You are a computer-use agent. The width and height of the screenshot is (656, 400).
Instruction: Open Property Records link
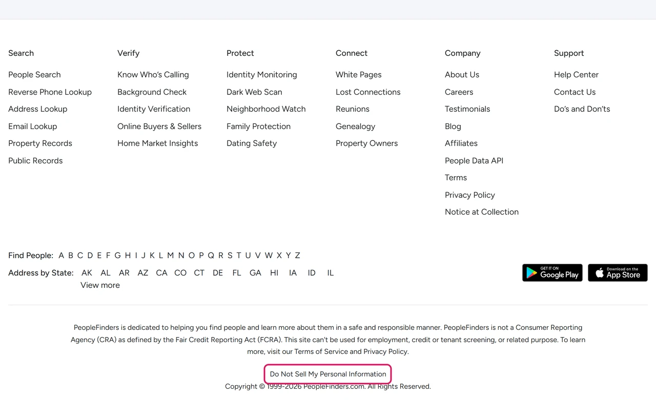(x=40, y=143)
